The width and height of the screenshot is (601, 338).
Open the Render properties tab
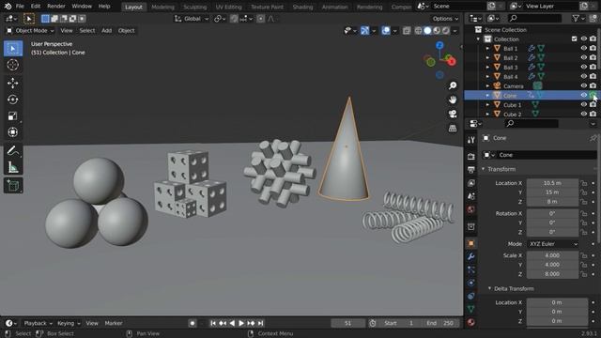click(471, 157)
